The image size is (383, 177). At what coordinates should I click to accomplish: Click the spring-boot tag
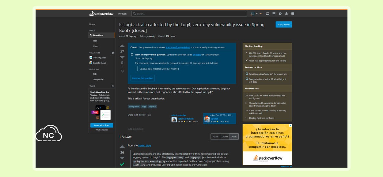pos(134,107)
